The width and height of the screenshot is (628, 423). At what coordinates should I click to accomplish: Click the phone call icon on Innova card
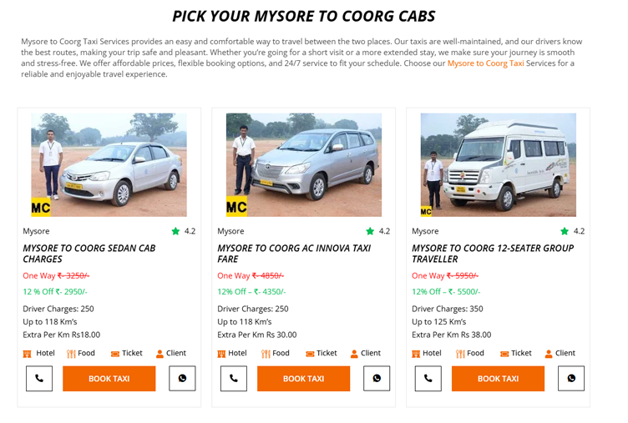point(234,379)
